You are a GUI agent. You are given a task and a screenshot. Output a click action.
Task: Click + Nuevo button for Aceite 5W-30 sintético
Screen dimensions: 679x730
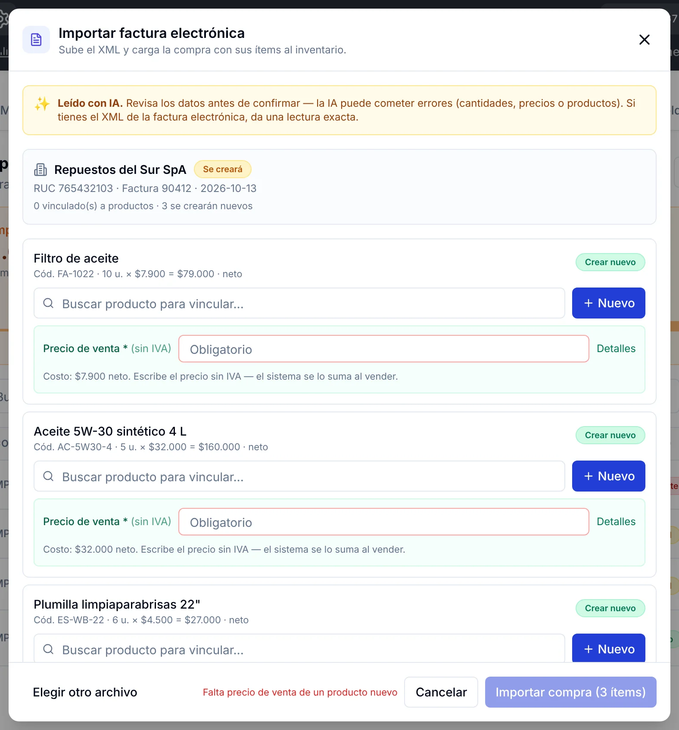pyautogui.click(x=608, y=476)
